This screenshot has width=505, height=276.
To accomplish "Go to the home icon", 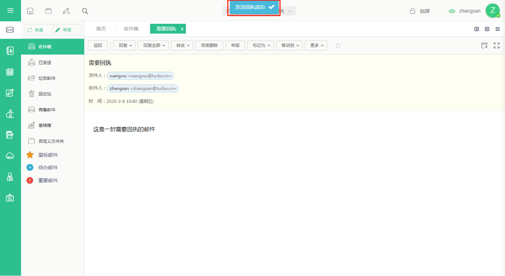I will 30,11.
